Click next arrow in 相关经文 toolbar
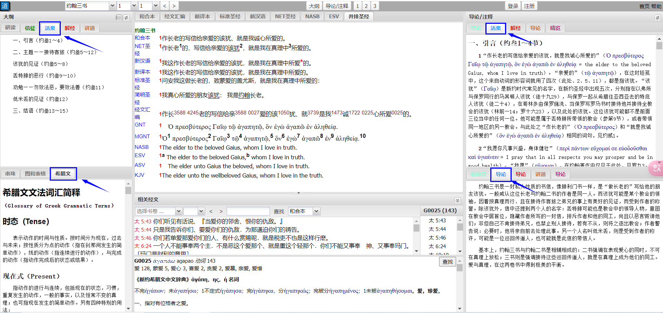Image resolution: width=663 pixels, height=313 pixels. (221, 211)
